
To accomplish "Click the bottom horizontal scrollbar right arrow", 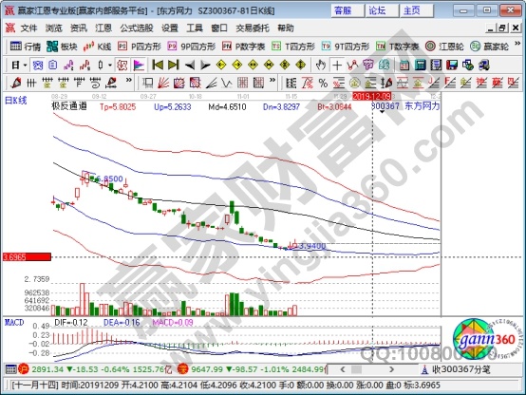I will click(x=391, y=369).
